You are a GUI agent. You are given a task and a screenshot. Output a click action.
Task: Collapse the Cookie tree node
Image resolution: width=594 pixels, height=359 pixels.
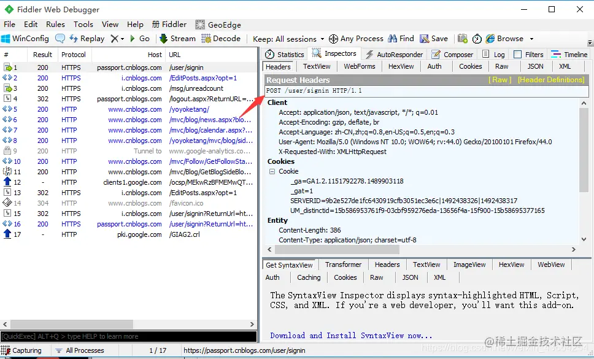[x=272, y=172]
